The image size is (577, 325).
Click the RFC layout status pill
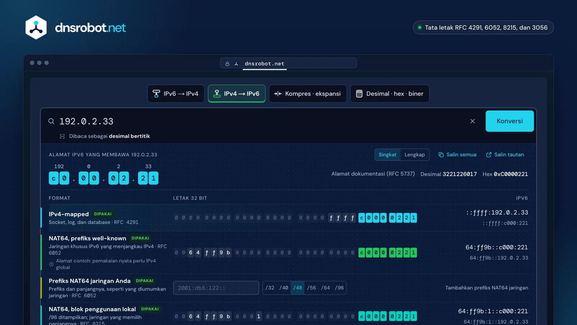tap(483, 27)
